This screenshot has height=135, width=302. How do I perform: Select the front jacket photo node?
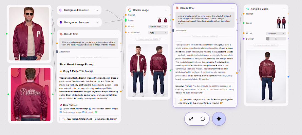(x=29, y=34)
